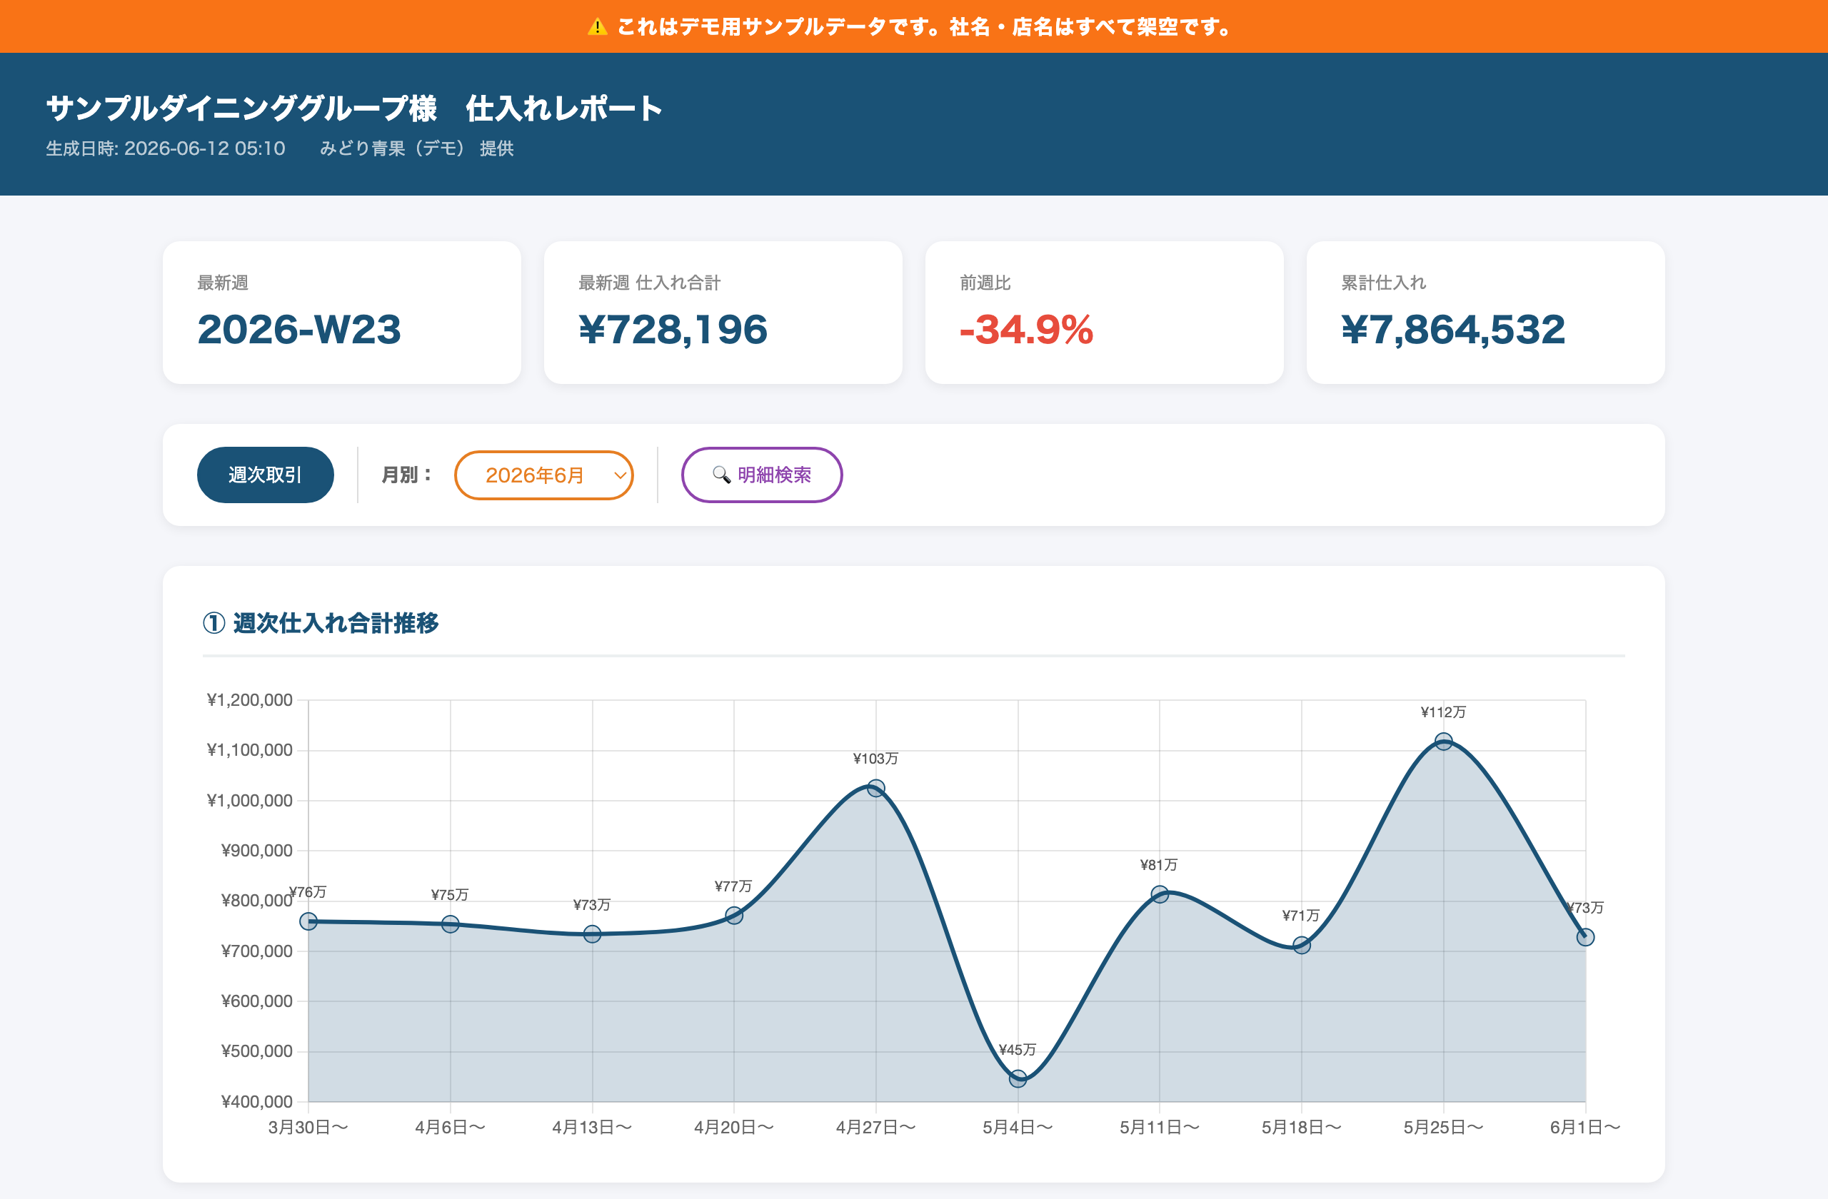Click the ¥728,196 weekly total value
The width and height of the screenshot is (1828, 1199).
click(673, 329)
